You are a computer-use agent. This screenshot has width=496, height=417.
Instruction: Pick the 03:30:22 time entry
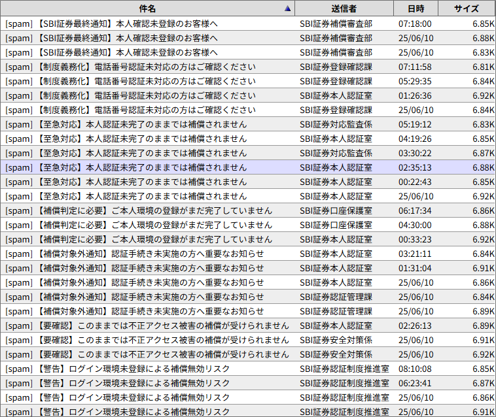tap(415, 153)
